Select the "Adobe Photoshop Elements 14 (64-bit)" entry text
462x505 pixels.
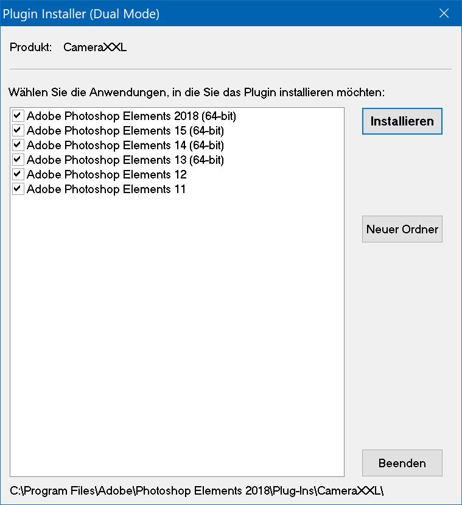pyautogui.click(x=125, y=145)
